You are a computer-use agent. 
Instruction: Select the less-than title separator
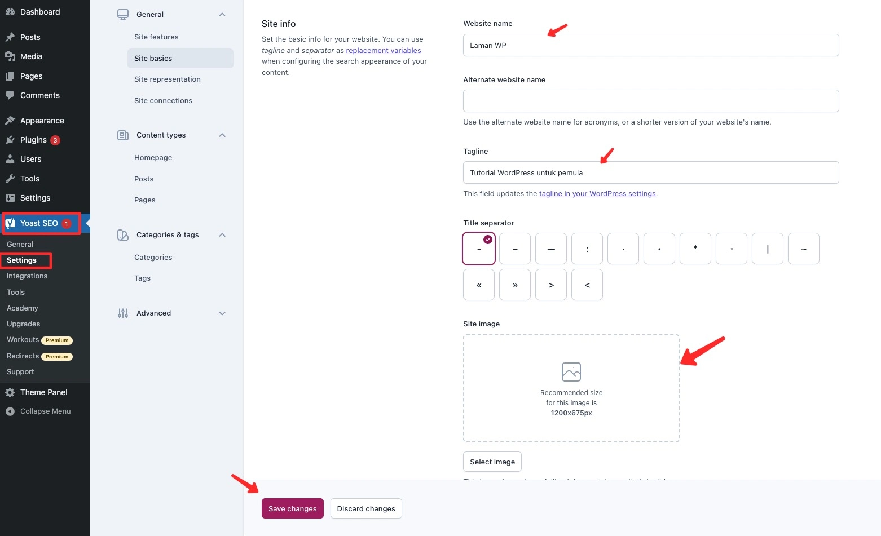[587, 285]
